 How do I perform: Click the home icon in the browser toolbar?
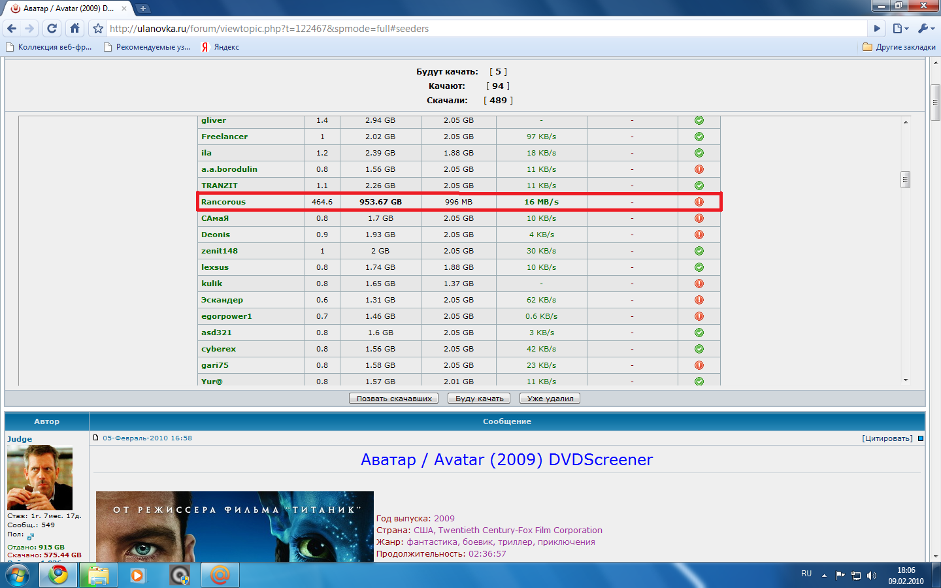[x=73, y=29]
